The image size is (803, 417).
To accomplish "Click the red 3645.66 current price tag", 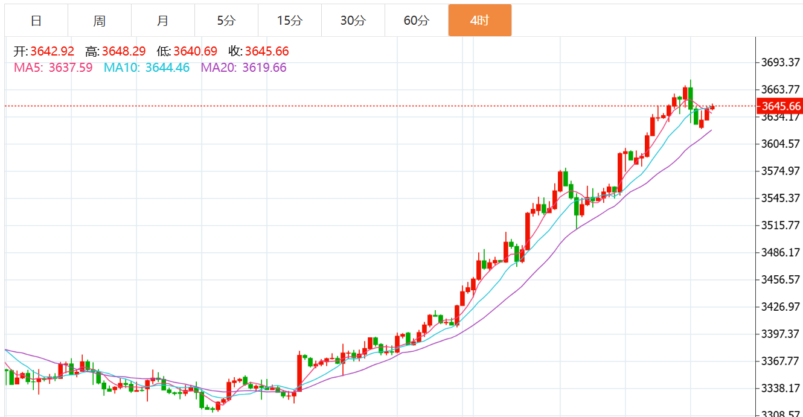I will point(780,106).
